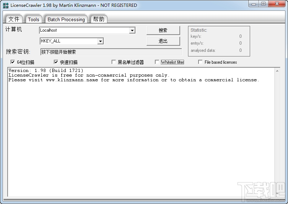Viewport: 288px width, 204px height.
Task: Expand the Localhost computer dropdown
Action: [x=132, y=30]
